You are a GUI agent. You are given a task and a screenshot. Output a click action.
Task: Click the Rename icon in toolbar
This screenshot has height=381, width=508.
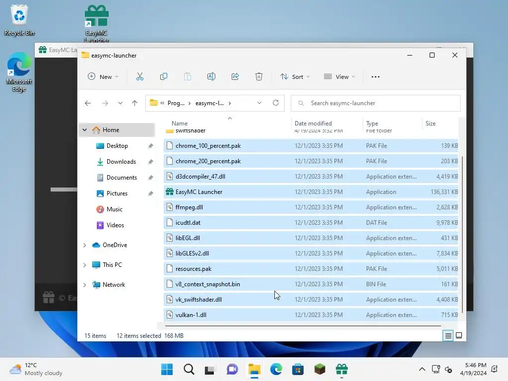click(x=211, y=77)
